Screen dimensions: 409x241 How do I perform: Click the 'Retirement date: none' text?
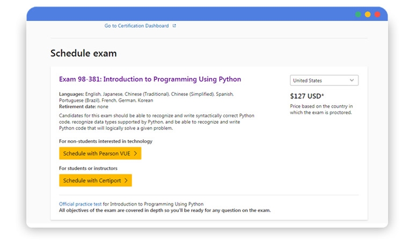(84, 107)
